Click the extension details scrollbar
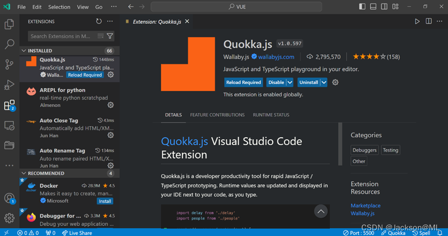The height and width of the screenshot is (236, 448). [x=340, y=144]
